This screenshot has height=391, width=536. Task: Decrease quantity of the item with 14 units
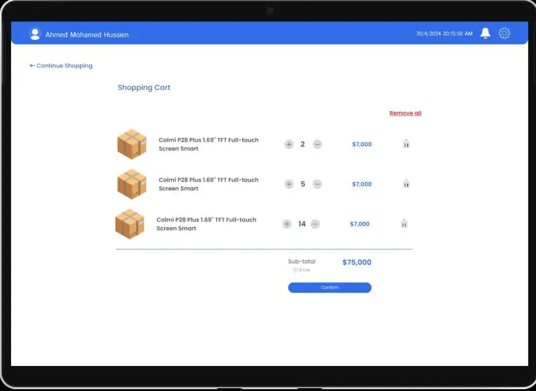coord(315,224)
